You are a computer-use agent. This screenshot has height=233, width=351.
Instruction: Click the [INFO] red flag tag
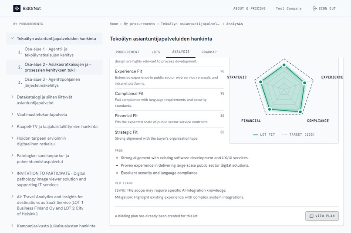[120, 190]
